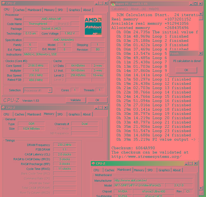Open About tab in top CPU-Z window
Screen dimensions: 206x197
point(87,10)
